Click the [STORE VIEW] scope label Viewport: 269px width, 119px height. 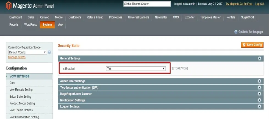pos(180,68)
